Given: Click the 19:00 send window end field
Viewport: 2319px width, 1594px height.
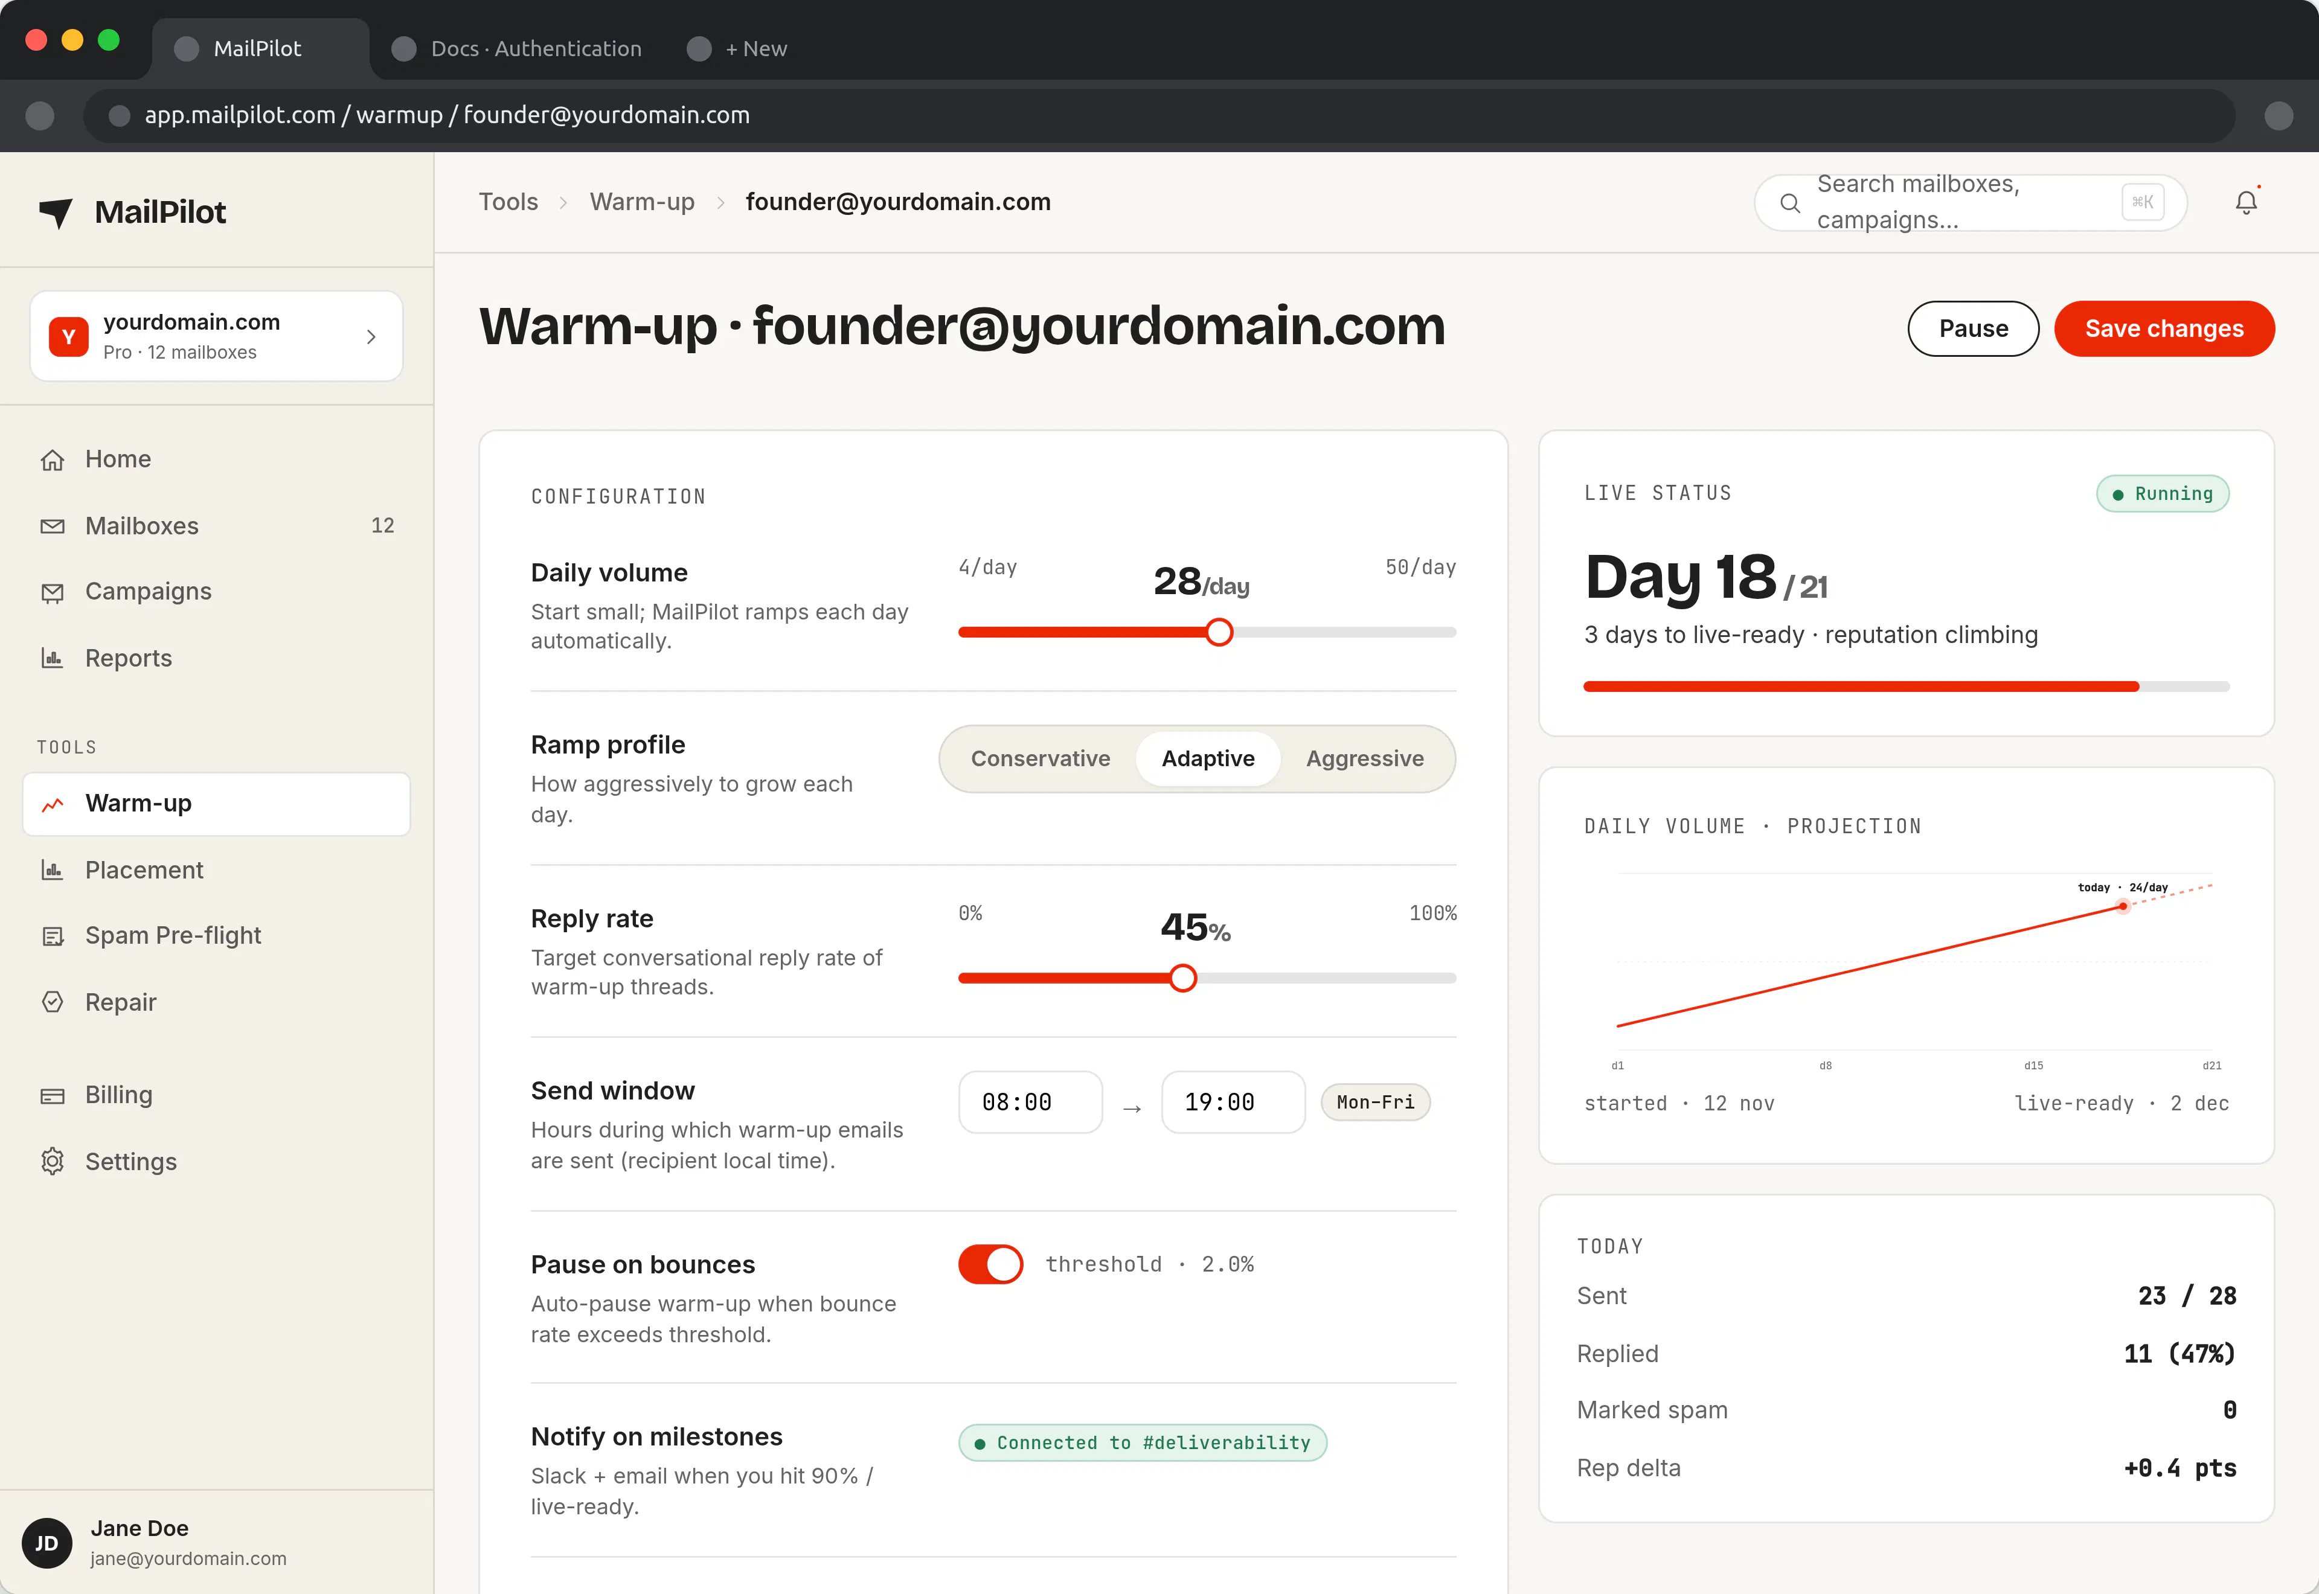Looking at the screenshot, I should point(1233,1103).
